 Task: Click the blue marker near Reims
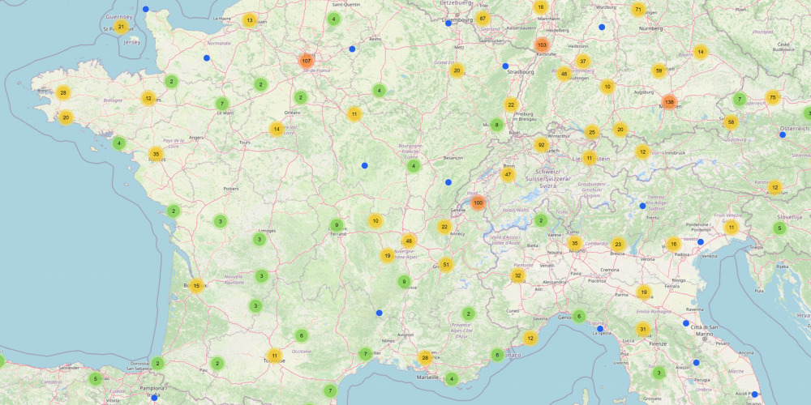(x=353, y=49)
